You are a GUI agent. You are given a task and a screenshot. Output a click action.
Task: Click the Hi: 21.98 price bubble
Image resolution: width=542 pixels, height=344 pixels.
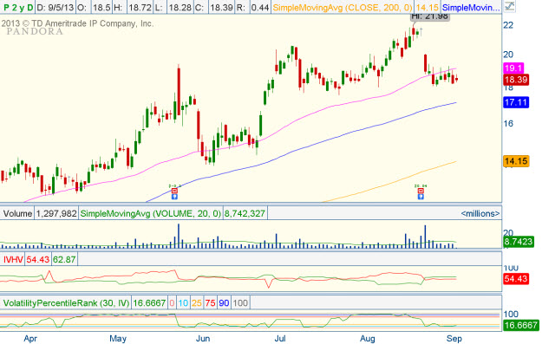(x=430, y=16)
